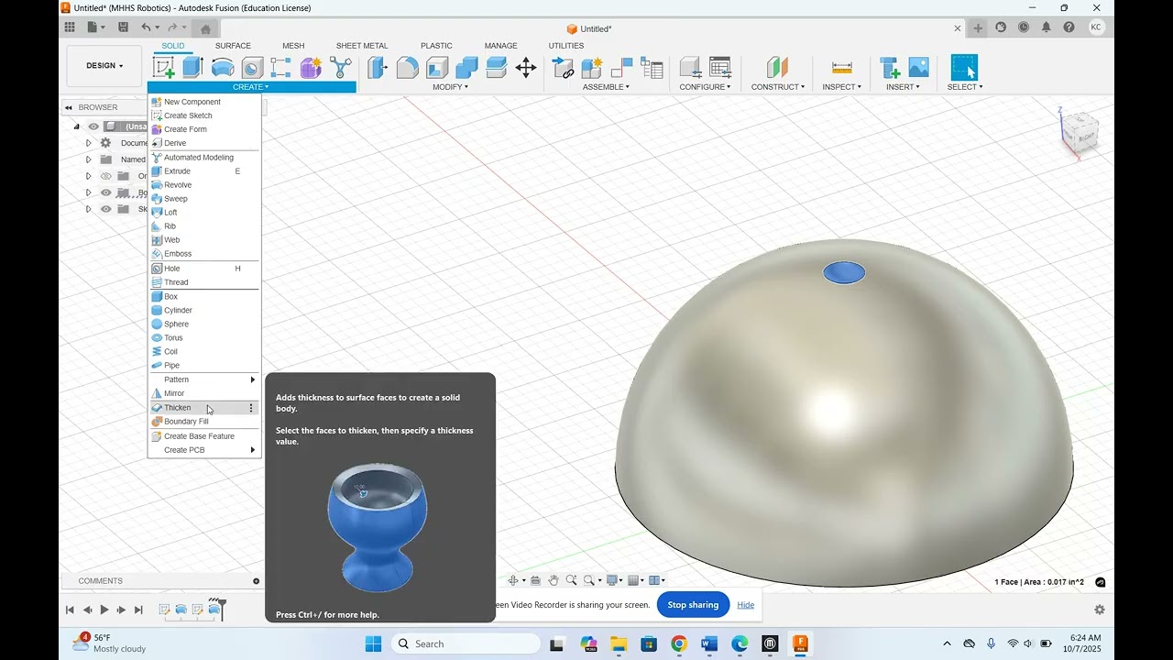Click timeline Go to Start button
The image size is (1173, 660).
tap(70, 610)
